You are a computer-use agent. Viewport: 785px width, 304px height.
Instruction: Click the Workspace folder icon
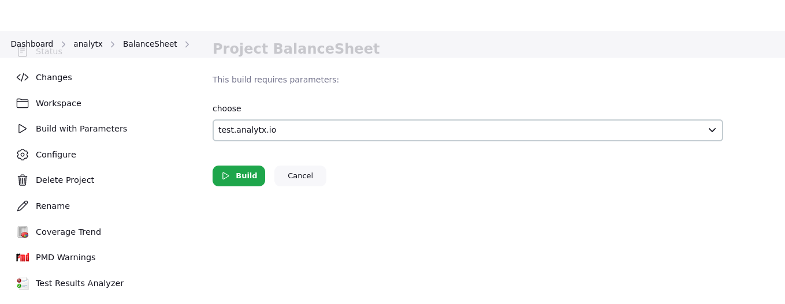pos(23,103)
